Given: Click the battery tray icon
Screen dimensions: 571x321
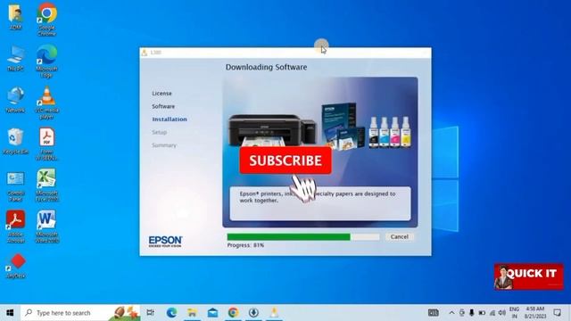Looking at the screenshot, I should (482, 313).
